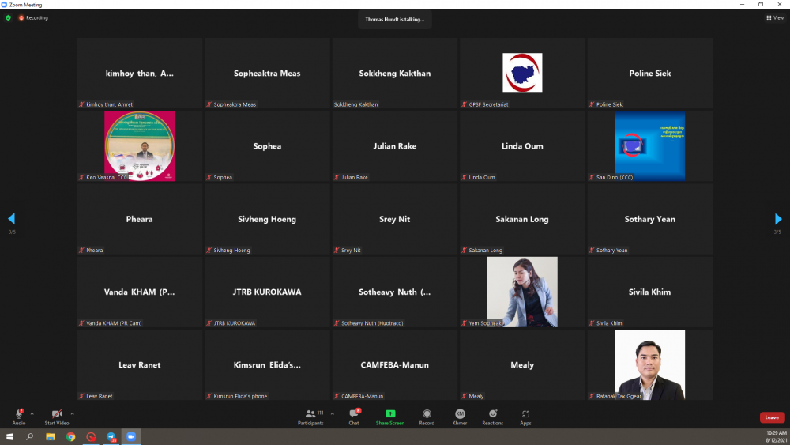This screenshot has width=790, height=445.
Task: Select the GPSF Secretariat participant tile
Action: coord(522,74)
